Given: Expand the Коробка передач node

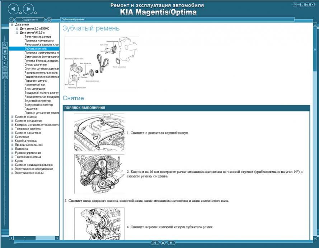Looking at the screenshot, I should tap(12, 141).
